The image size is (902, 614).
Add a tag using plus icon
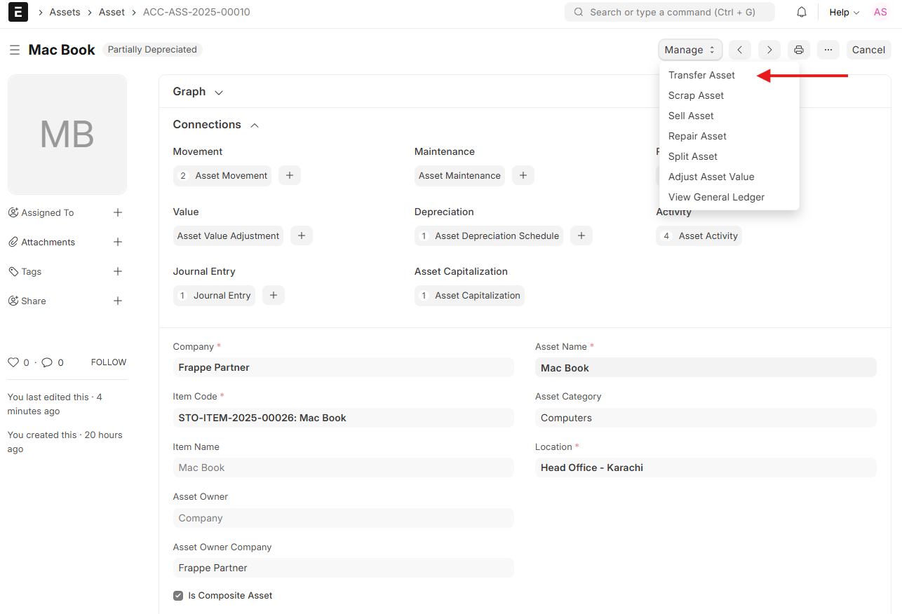click(118, 271)
